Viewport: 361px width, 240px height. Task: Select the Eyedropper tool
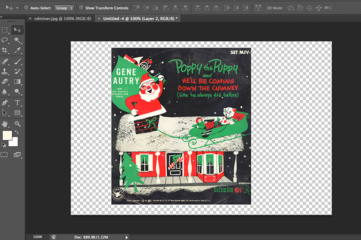click(x=18, y=50)
